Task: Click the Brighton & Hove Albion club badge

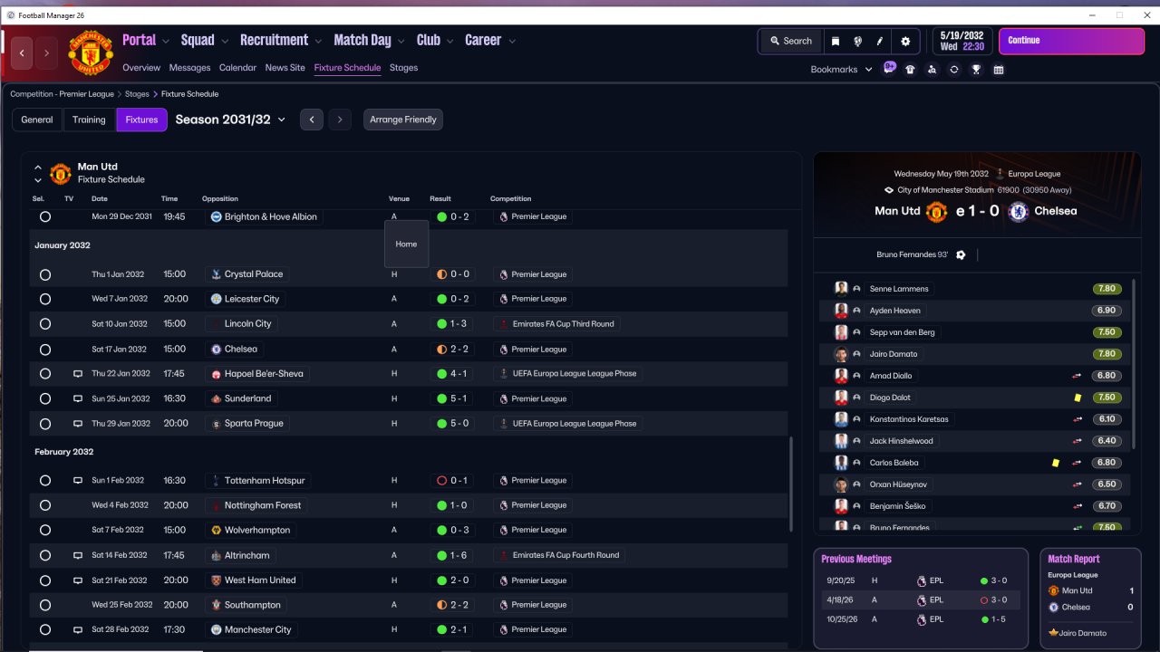Action: 216,217
